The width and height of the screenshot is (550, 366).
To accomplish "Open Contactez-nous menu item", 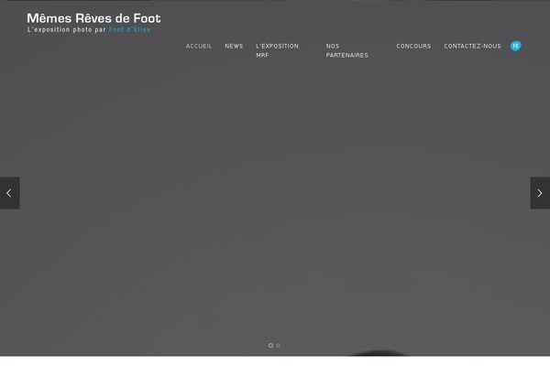I will tap(472, 47).
